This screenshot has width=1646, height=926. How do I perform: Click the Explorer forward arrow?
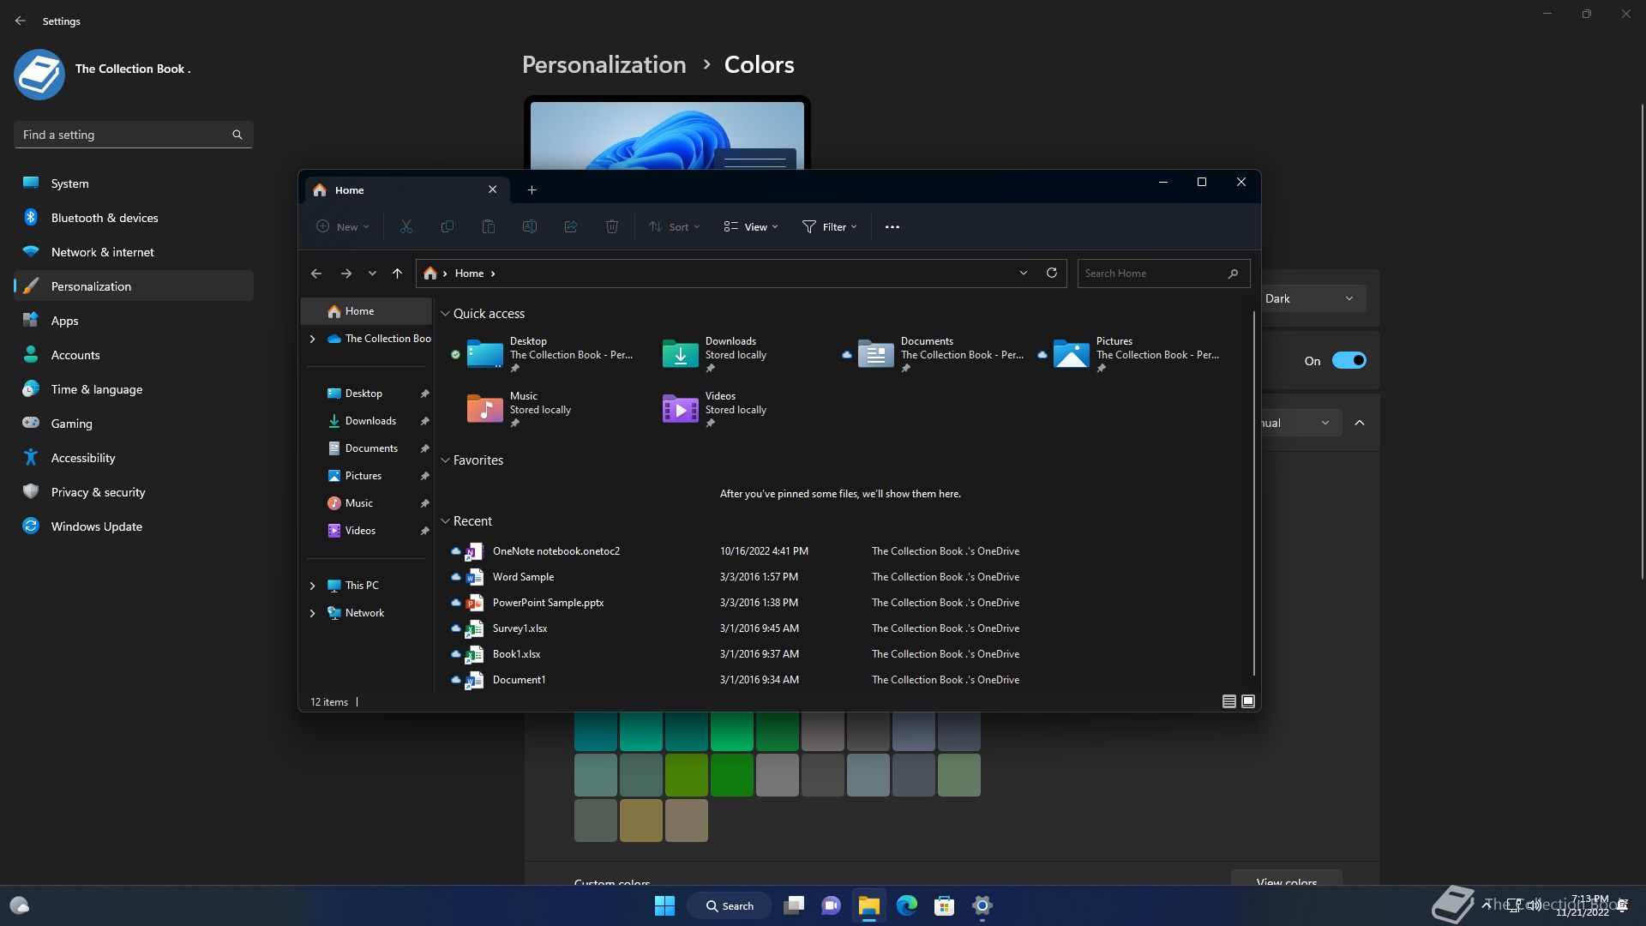[x=346, y=274]
